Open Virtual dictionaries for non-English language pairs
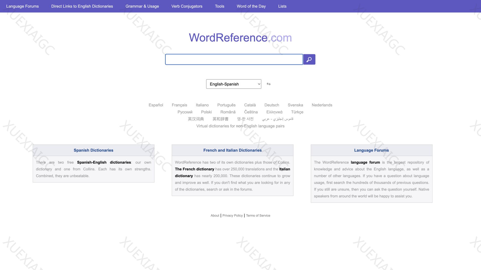Image resolution: width=481 pixels, height=270 pixels. pos(241,126)
